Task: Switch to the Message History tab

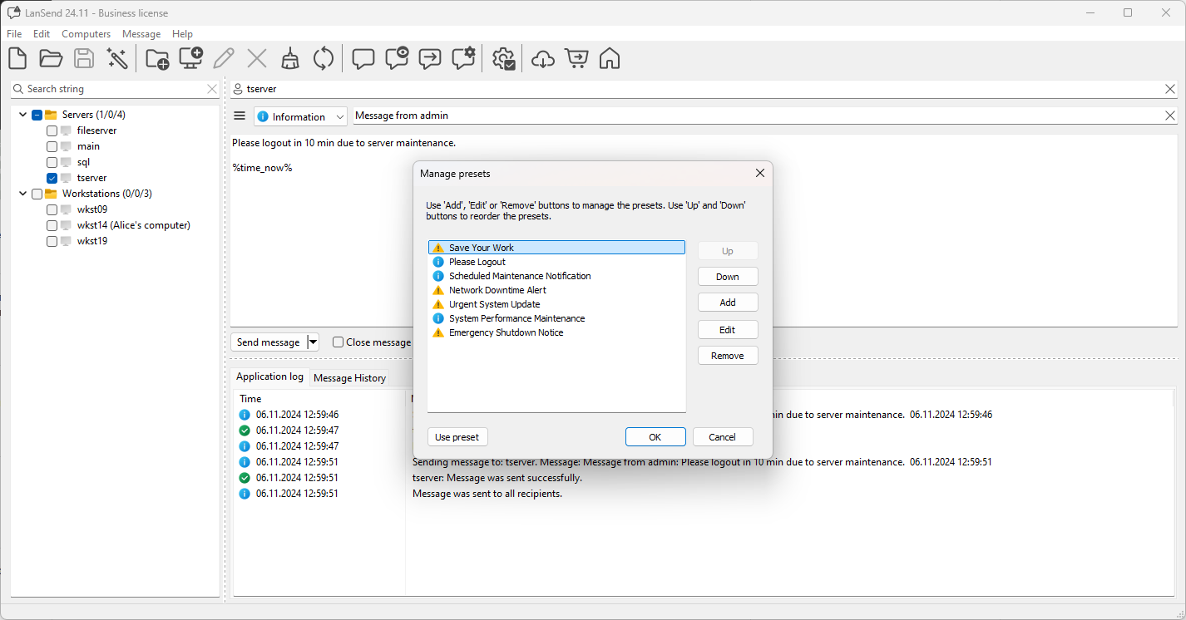Action: (349, 377)
